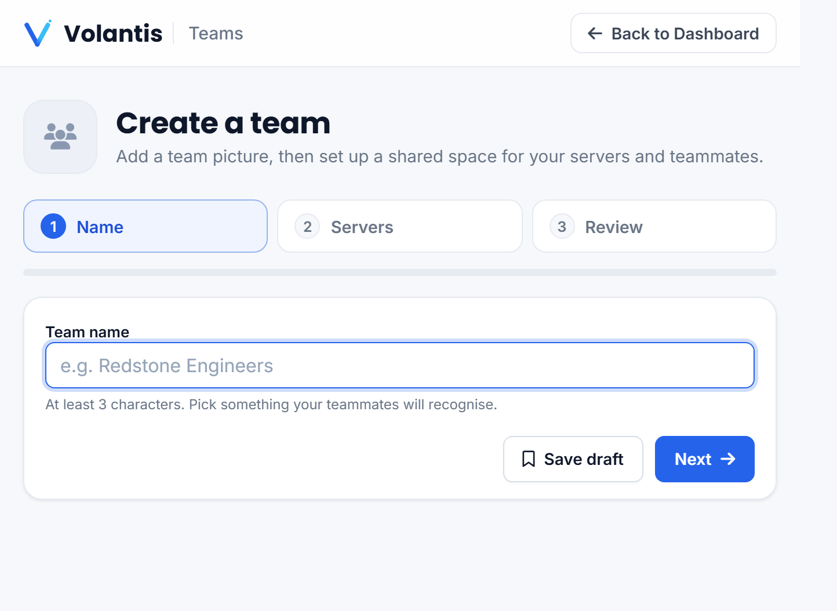Click the Back to Dashboard button

pyautogui.click(x=674, y=33)
